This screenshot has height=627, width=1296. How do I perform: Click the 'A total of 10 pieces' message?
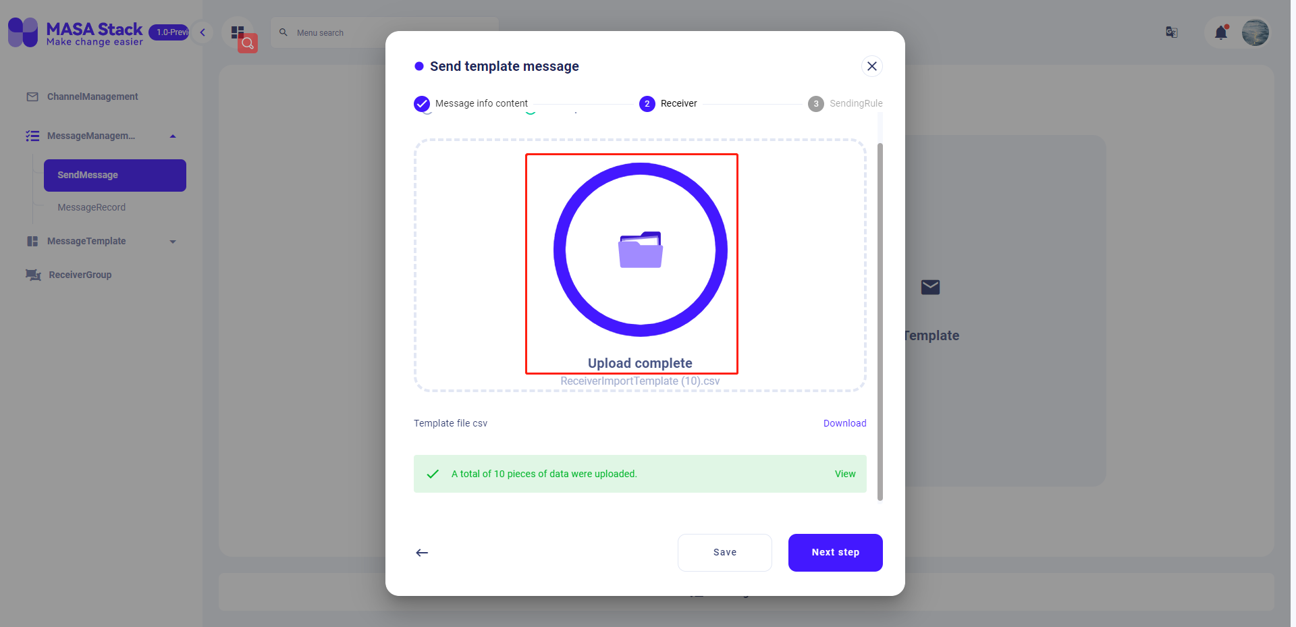pyautogui.click(x=544, y=474)
